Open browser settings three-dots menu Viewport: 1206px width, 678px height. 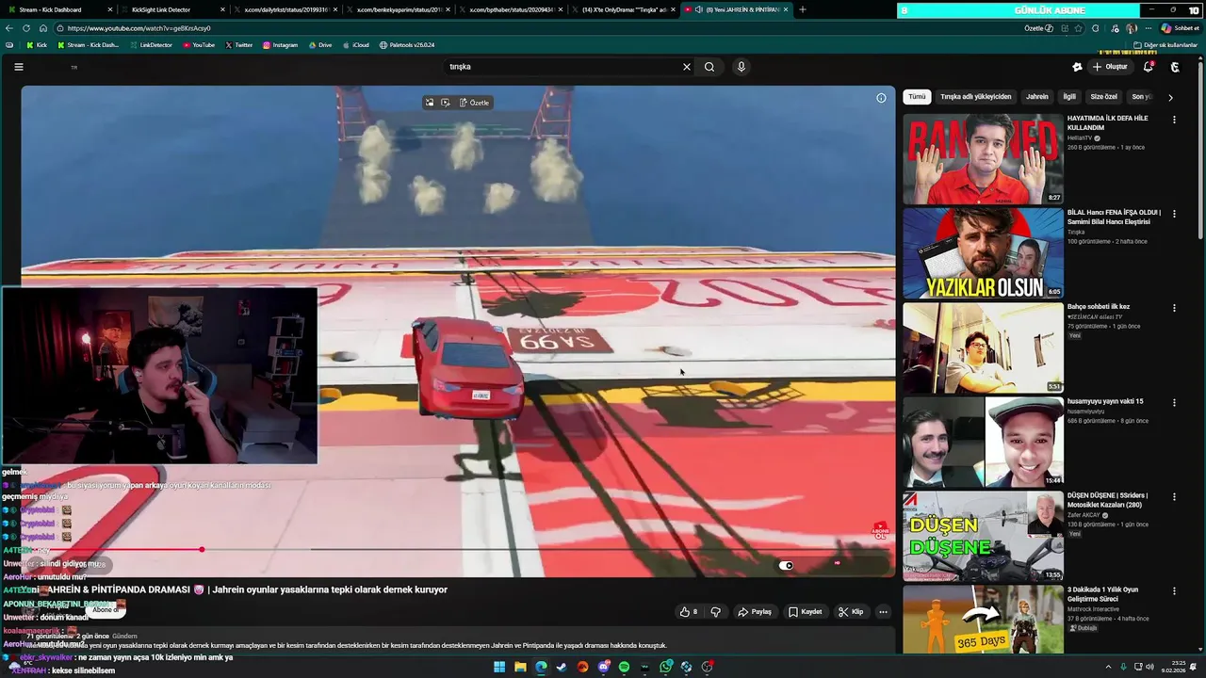click(1149, 28)
